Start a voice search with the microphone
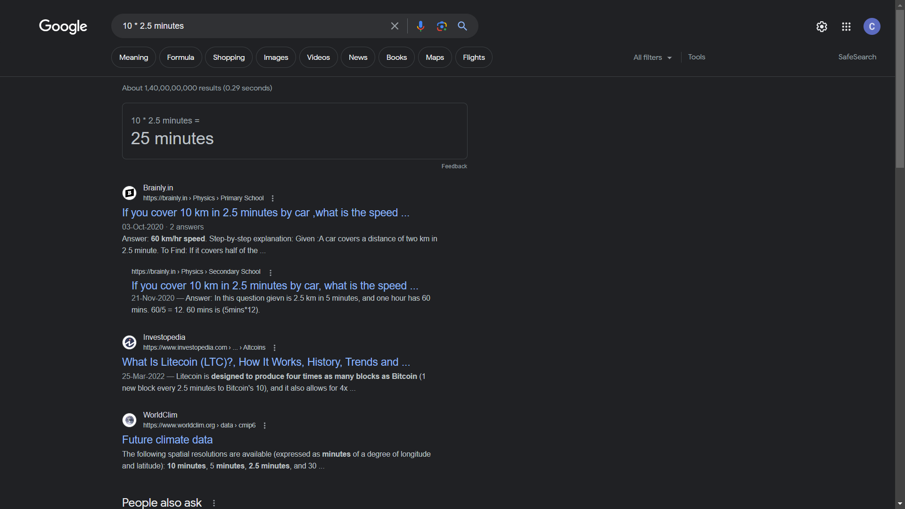This screenshot has height=509, width=905. 420,26
